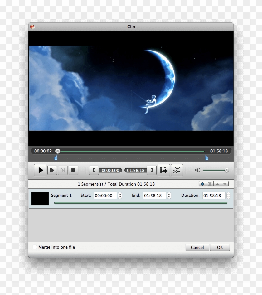
Task: Mute audio via the speaker icon
Action: tap(198, 170)
